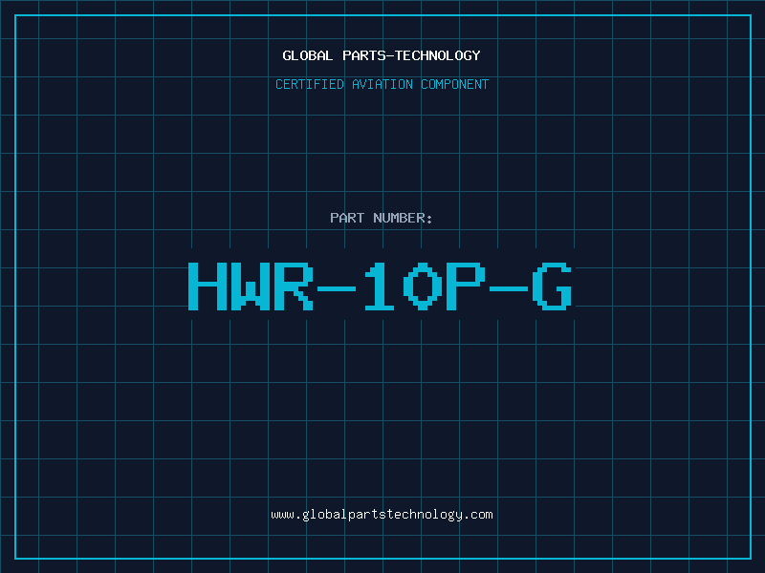Click the www prefix of the website address
The image size is (765, 573).
pos(282,515)
